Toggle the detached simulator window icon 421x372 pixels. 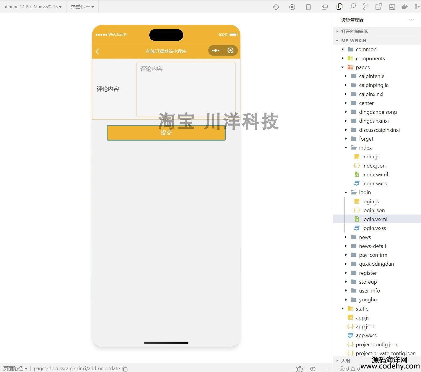pos(324,7)
